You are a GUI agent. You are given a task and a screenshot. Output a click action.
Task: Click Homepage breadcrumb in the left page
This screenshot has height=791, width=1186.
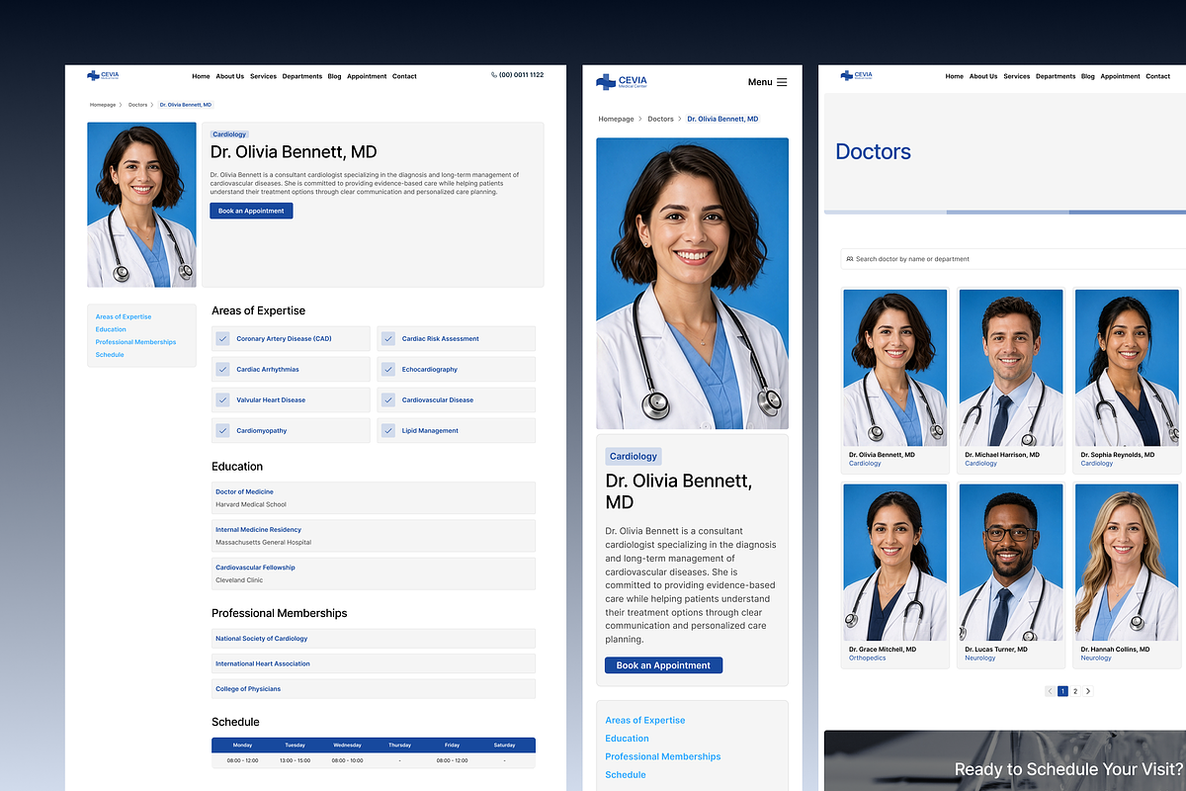tap(103, 104)
